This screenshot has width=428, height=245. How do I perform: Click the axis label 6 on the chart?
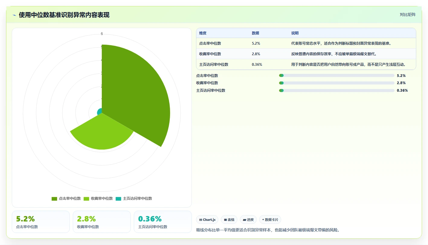(x=102, y=34)
